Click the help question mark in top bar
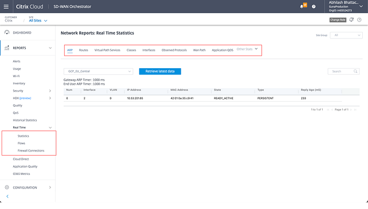 [313, 6]
